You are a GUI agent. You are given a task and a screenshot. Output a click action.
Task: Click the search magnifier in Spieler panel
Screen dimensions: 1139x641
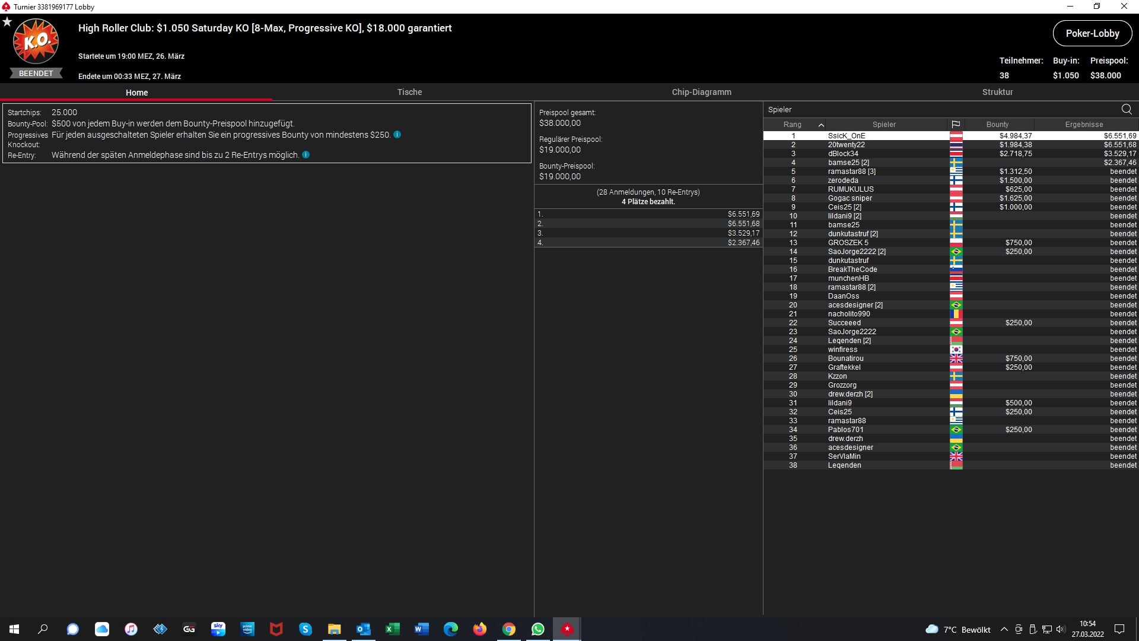[1127, 109]
